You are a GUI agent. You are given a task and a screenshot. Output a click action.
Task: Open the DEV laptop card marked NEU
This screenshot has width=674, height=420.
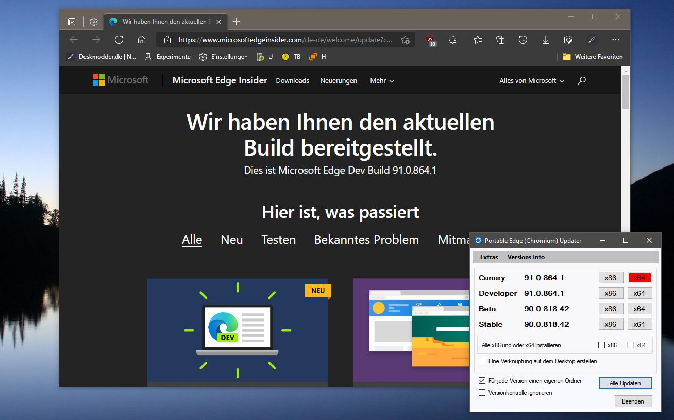pos(238,332)
